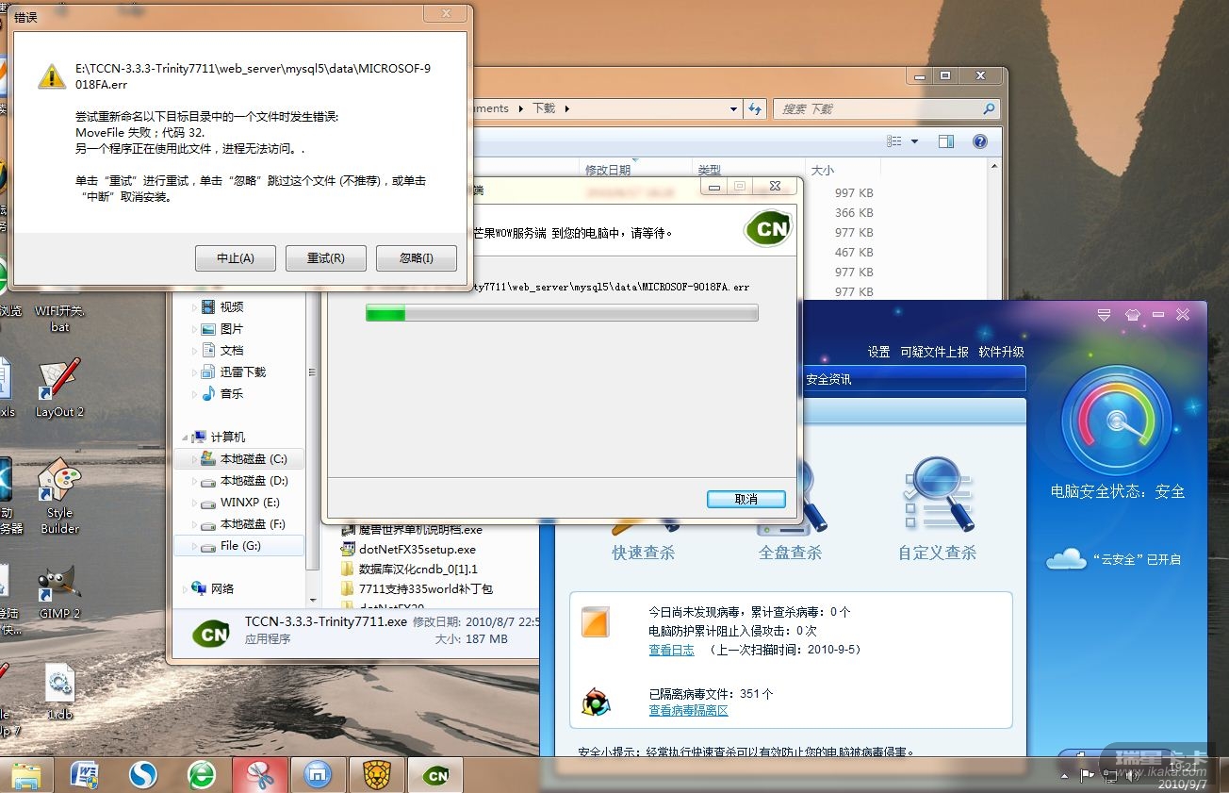
Task: Open the Explorer address bar history dropdown
Action: 734,108
